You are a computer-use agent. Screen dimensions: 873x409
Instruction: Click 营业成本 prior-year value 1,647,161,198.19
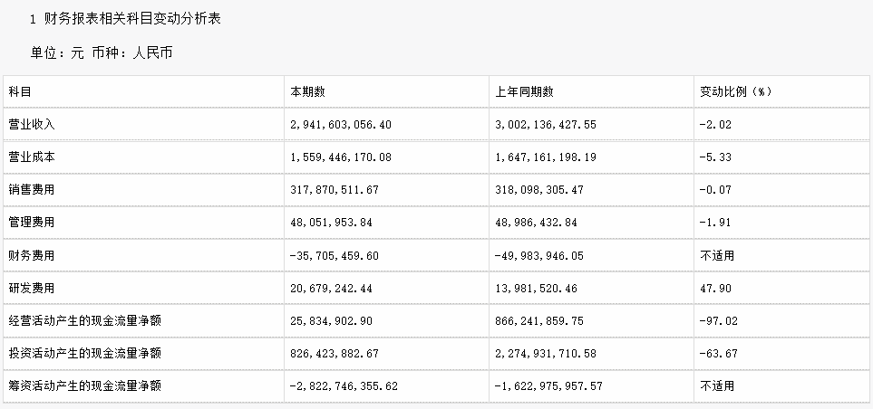pyautogui.click(x=546, y=157)
